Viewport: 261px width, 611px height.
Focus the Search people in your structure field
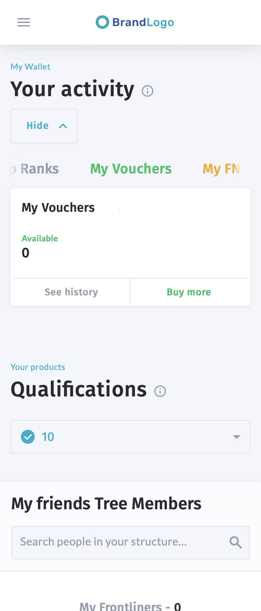pyautogui.click(x=130, y=542)
